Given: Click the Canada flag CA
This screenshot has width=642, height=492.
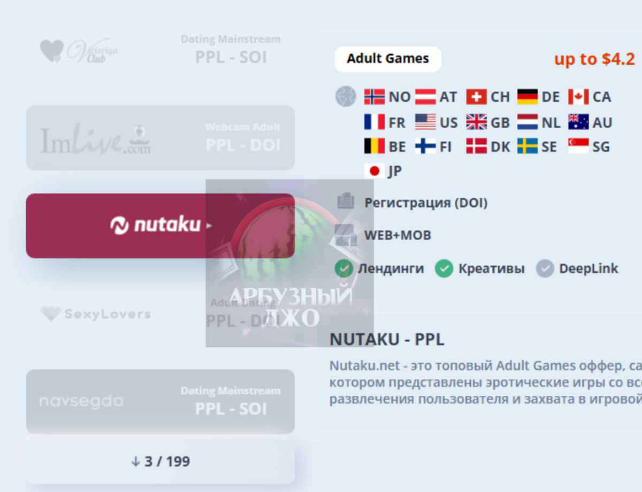Looking at the screenshot, I should pos(578,97).
